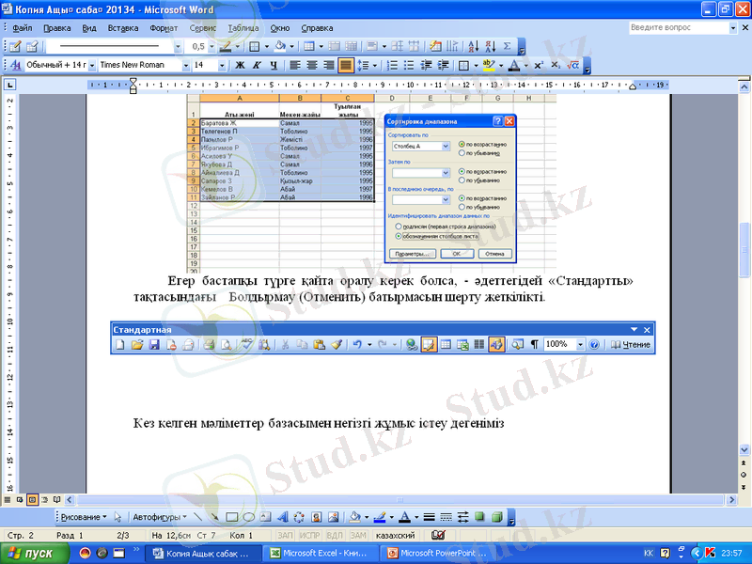Open the Автофигуры drawing menu
752x564 pixels.
(x=160, y=517)
